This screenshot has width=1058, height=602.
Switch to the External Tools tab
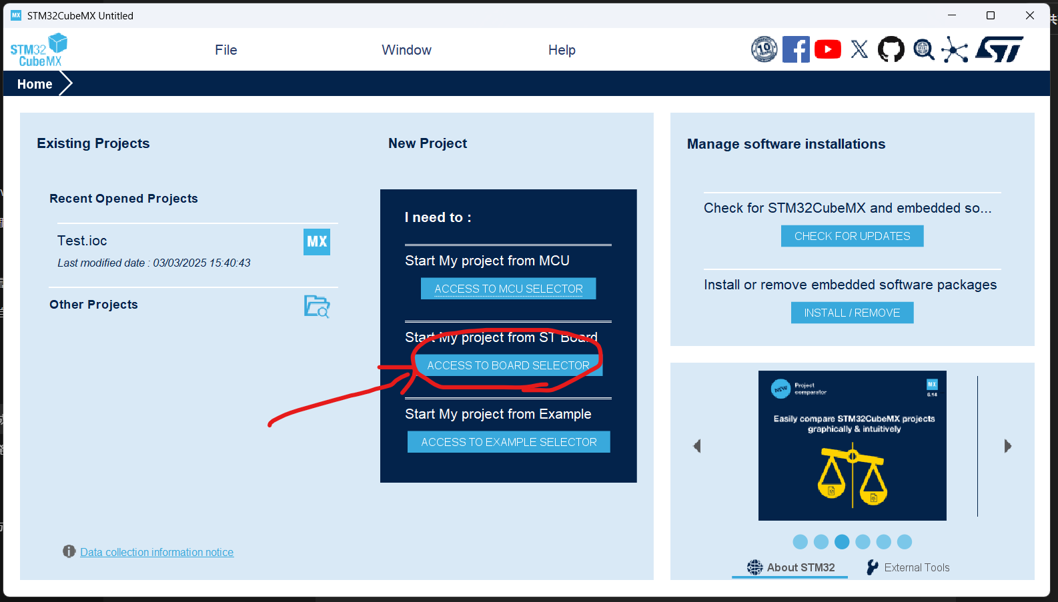click(908, 567)
